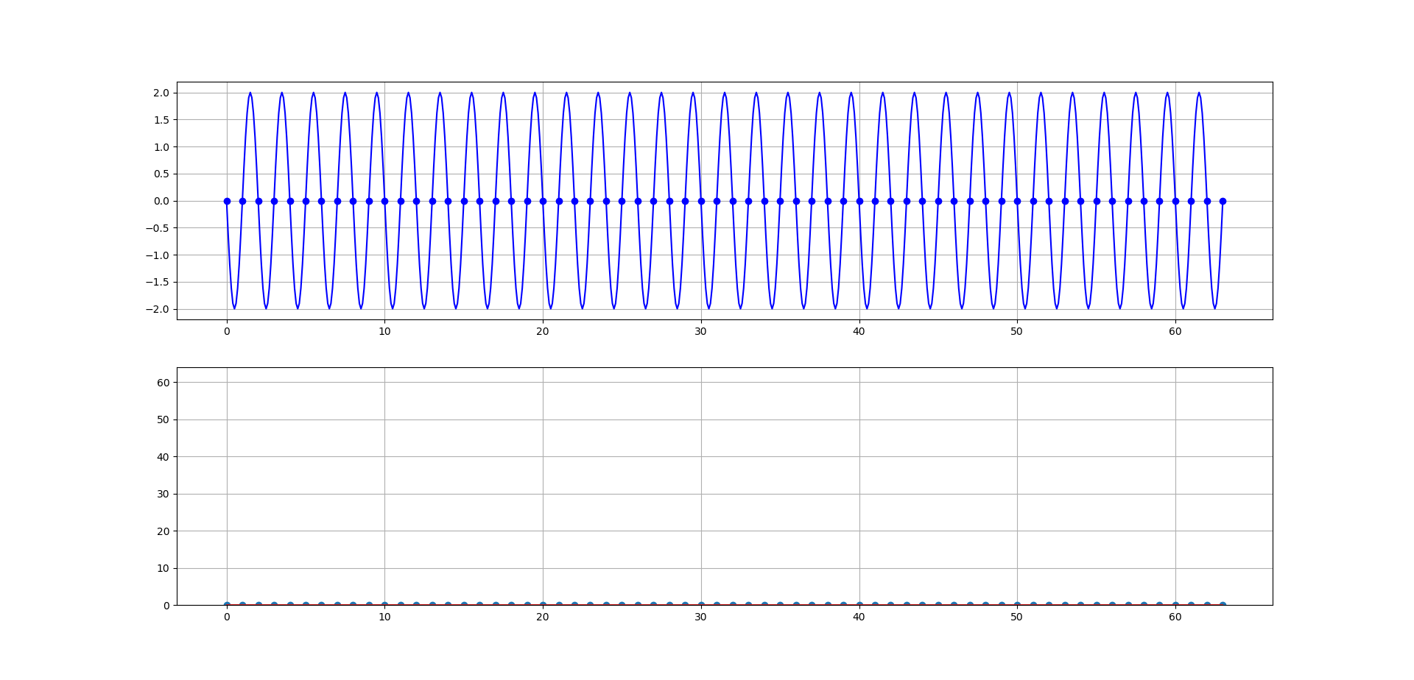Click y-axis label 60 of the lower plot
Screen dimensions: 1414x680
(163, 383)
